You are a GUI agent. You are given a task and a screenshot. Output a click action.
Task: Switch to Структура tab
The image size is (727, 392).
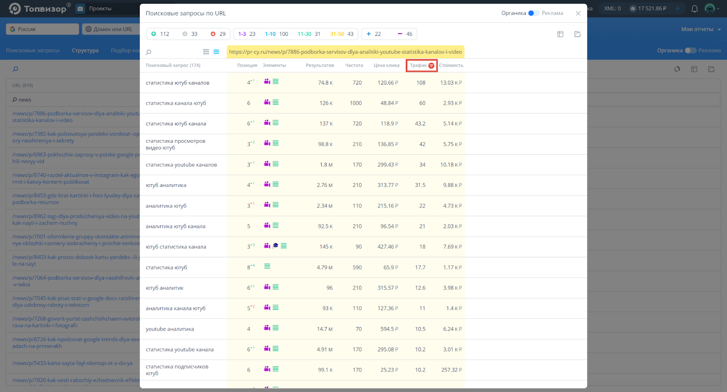click(x=85, y=50)
